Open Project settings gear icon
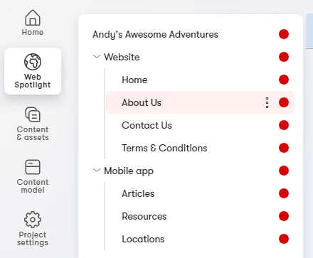Image resolution: width=313 pixels, height=258 pixels. coord(33,220)
